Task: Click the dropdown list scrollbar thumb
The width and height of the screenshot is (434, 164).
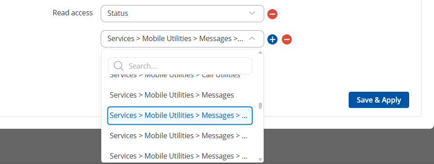Action: 260,106
